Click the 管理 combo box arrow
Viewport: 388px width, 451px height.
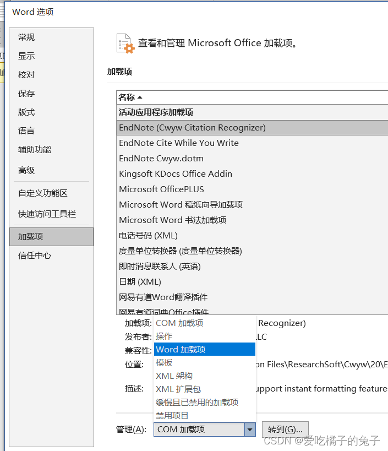click(250, 430)
